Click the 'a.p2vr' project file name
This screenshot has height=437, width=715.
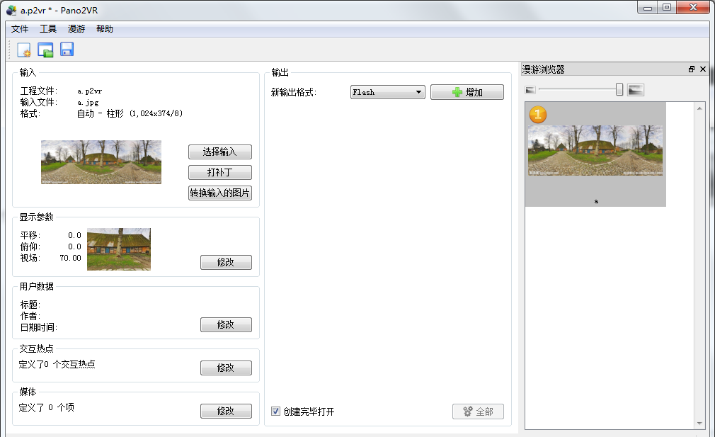tap(89, 91)
